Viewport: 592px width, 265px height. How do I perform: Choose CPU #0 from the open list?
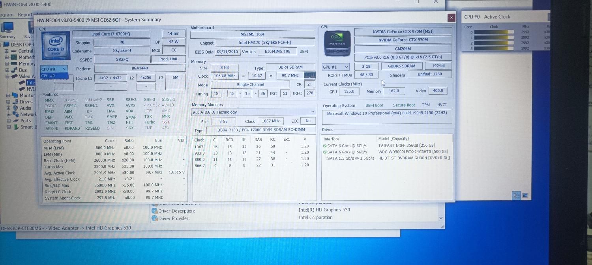[x=54, y=76]
